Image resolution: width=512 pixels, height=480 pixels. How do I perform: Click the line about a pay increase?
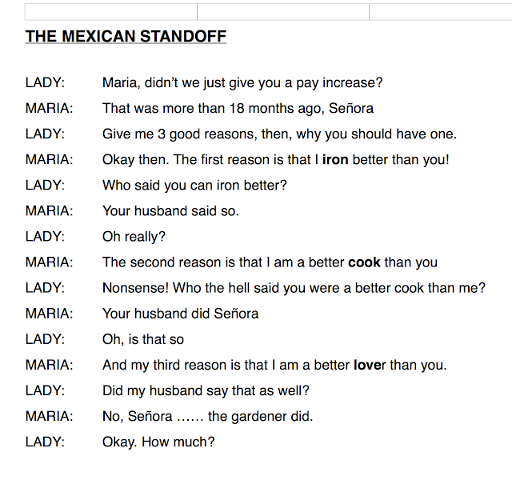click(x=242, y=82)
